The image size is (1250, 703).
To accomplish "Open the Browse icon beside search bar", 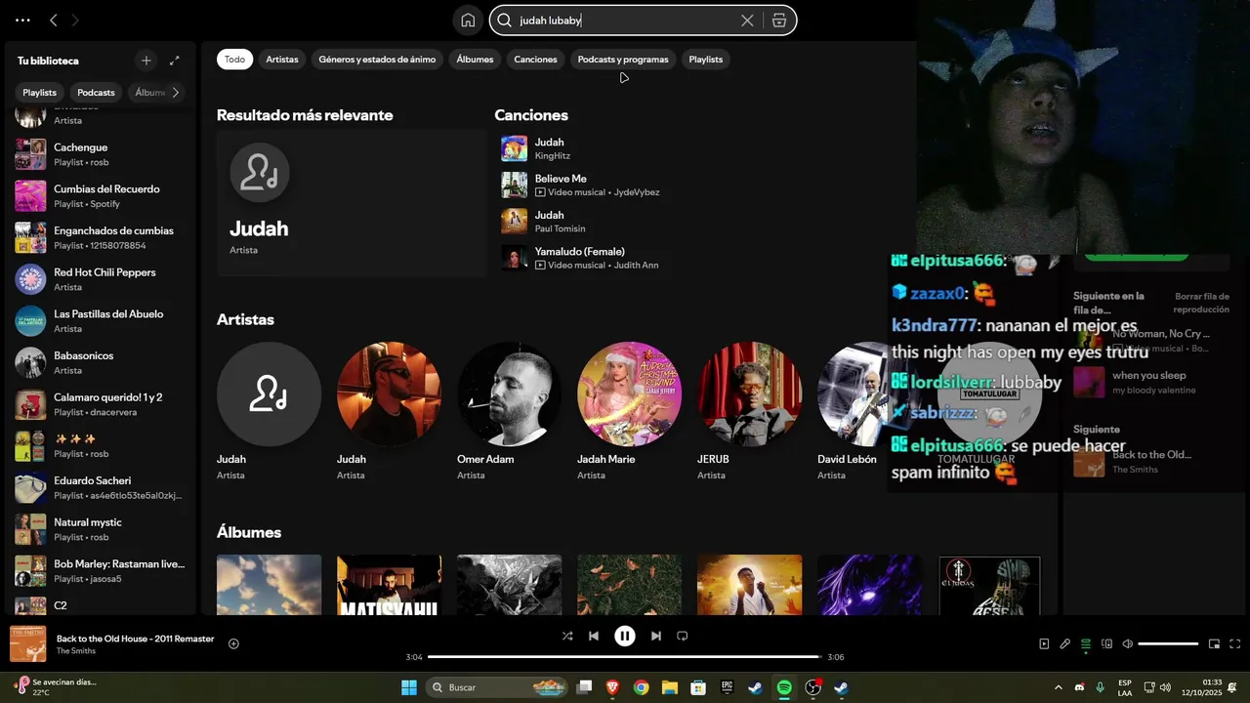I will click(779, 21).
